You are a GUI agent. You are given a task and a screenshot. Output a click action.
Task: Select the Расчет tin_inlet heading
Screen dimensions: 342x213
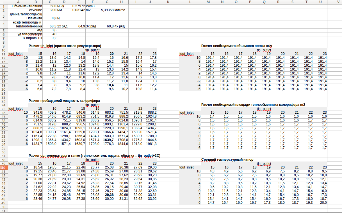(65, 46)
